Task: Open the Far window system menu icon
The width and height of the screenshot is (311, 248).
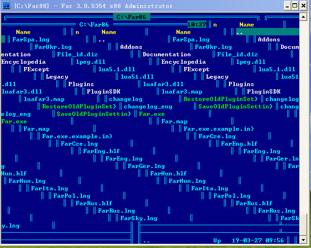Action: click(6, 6)
